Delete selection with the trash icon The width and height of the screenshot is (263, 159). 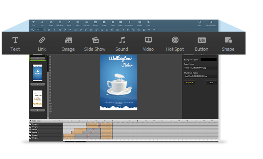[x=144, y=30]
